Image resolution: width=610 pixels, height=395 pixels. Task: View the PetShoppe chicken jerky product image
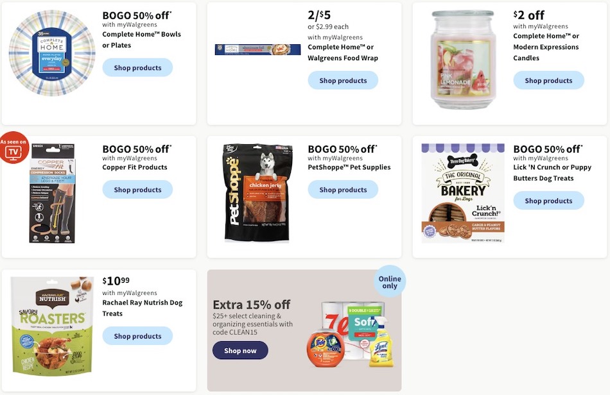(257, 192)
